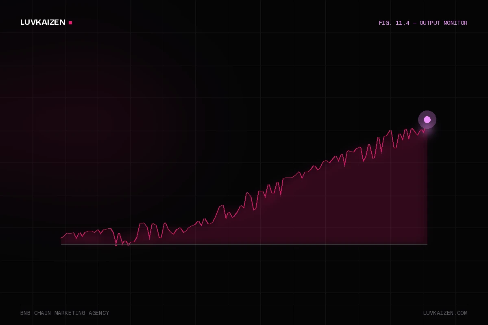The height and width of the screenshot is (325, 488).
Task: Select the "FIG. 11.4 — OUTPUT MONITOR" caption
Action: (x=423, y=23)
